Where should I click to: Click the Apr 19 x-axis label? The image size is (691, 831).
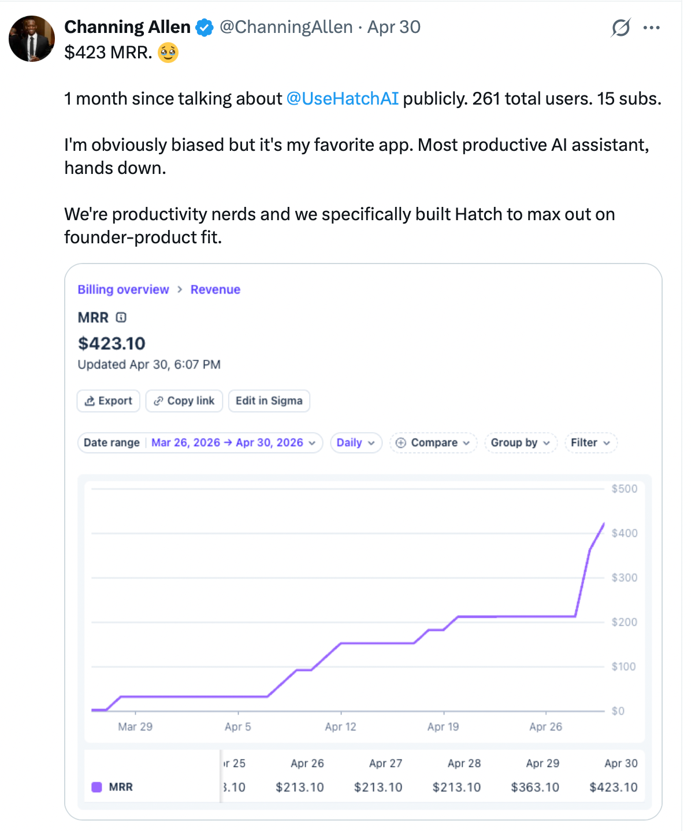pyautogui.click(x=443, y=727)
